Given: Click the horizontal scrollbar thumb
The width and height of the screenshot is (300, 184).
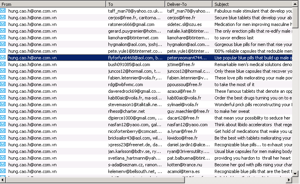Looking at the screenshot, I should pos(95,180).
